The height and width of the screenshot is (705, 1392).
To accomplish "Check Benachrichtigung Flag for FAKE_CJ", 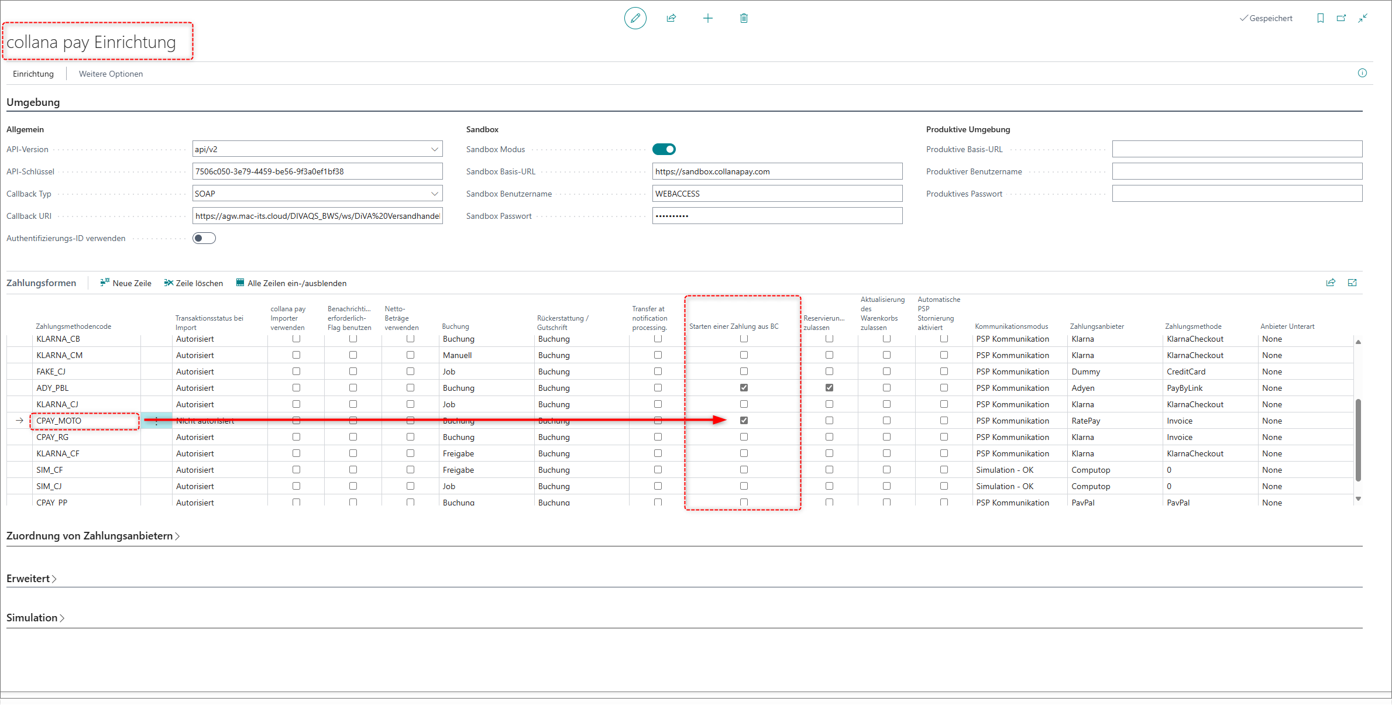I will [353, 372].
